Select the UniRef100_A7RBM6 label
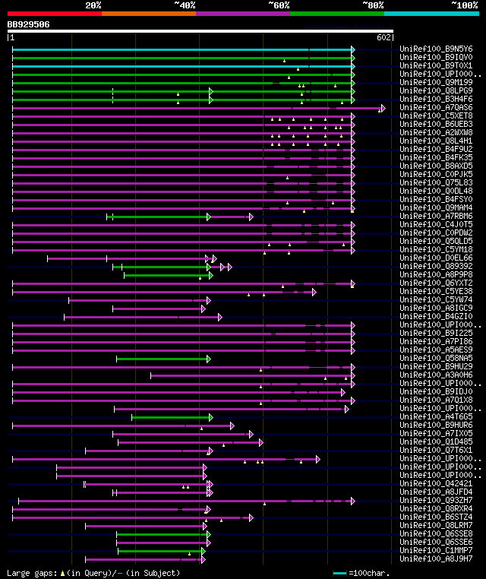The height and width of the screenshot is (579, 486). pos(436,216)
